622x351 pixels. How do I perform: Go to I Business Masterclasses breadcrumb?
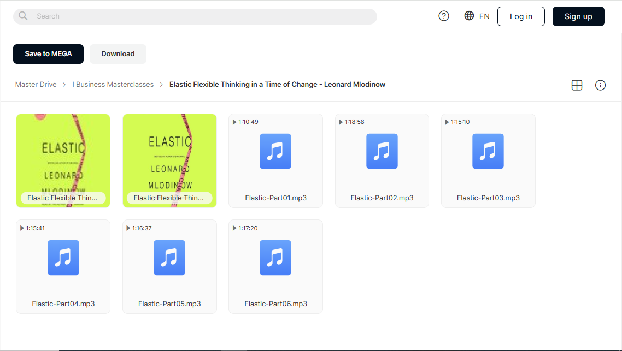tap(113, 85)
